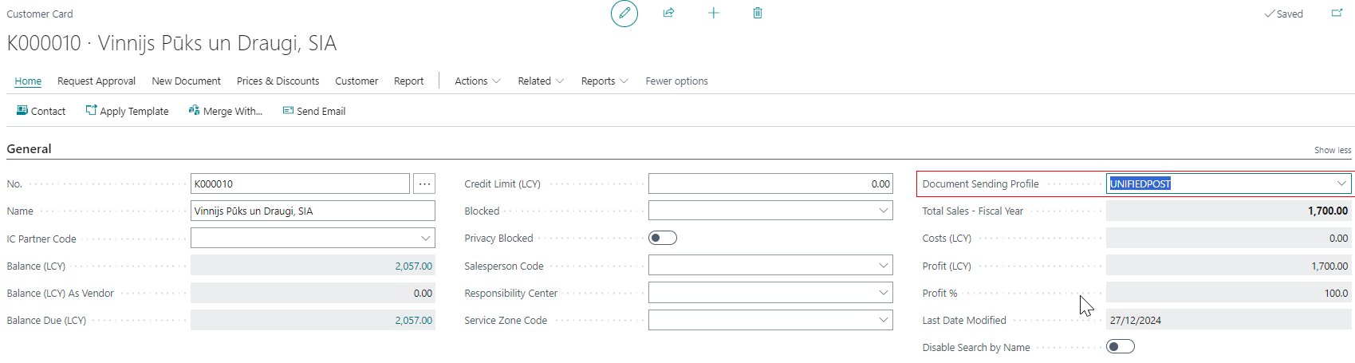Image resolution: width=1355 pixels, height=363 pixels.
Task: Open the Prices & Discounts tab
Action: (278, 81)
